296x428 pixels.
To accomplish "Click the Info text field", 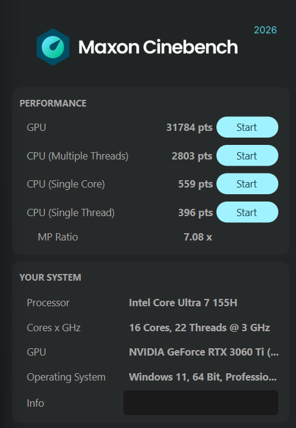I will [201, 402].
